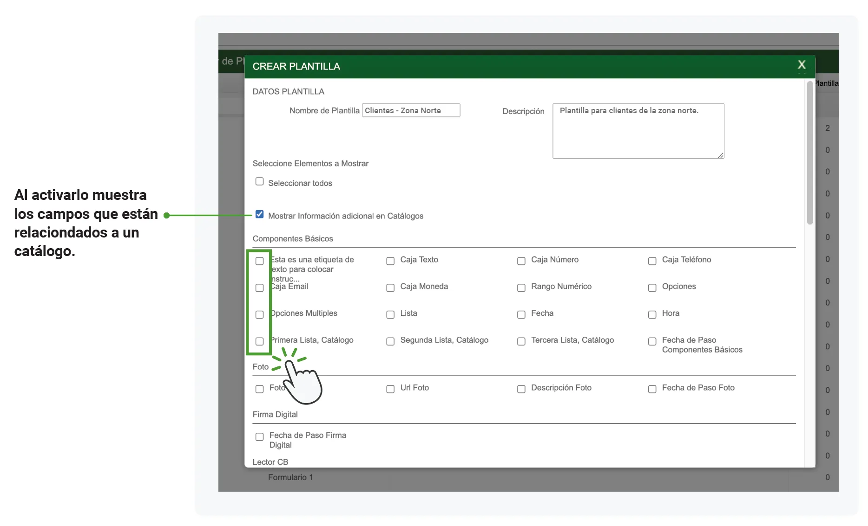Check Segunda Lista, Catálogo checkbox
The image size is (868, 526).
(x=390, y=341)
